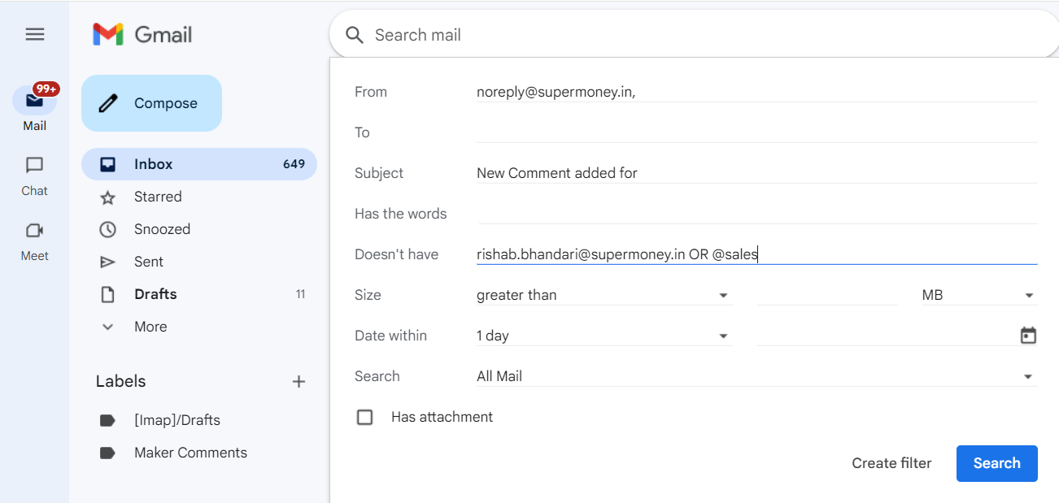The width and height of the screenshot is (1059, 503).
Task: Open the Maker Comments label
Action: 190,452
